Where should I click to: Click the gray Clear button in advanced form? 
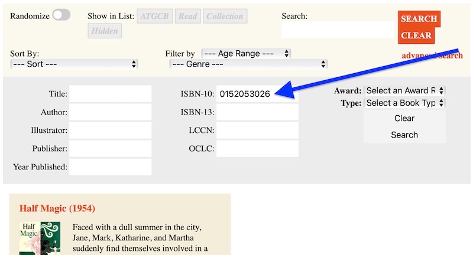[x=404, y=118]
